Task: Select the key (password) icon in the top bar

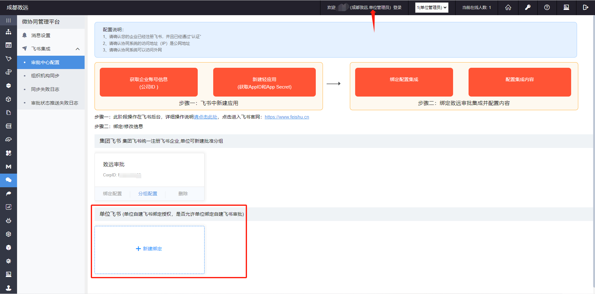Action: click(527, 7)
